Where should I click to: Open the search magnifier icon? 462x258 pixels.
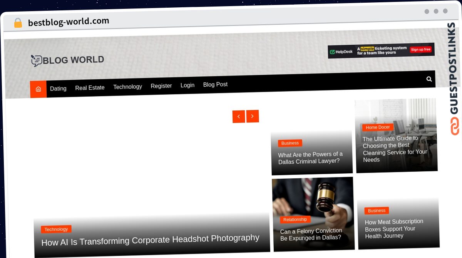click(429, 79)
